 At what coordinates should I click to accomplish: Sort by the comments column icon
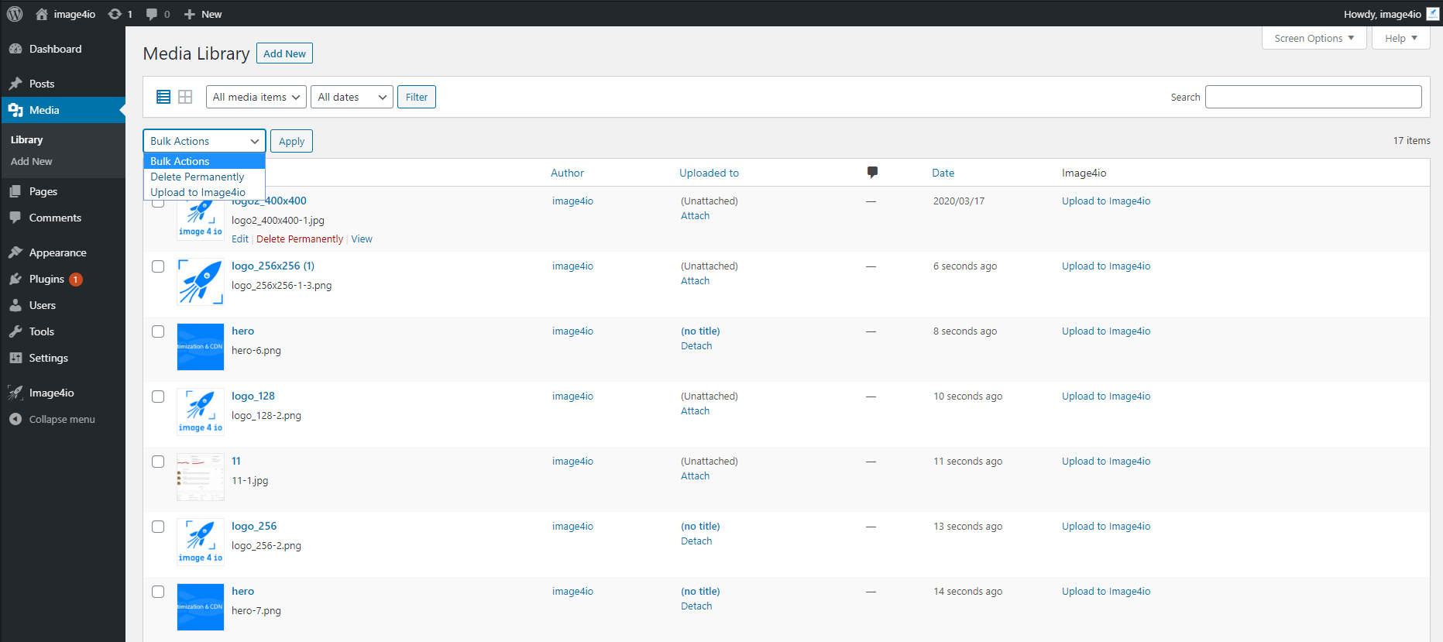pyautogui.click(x=872, y=173)
